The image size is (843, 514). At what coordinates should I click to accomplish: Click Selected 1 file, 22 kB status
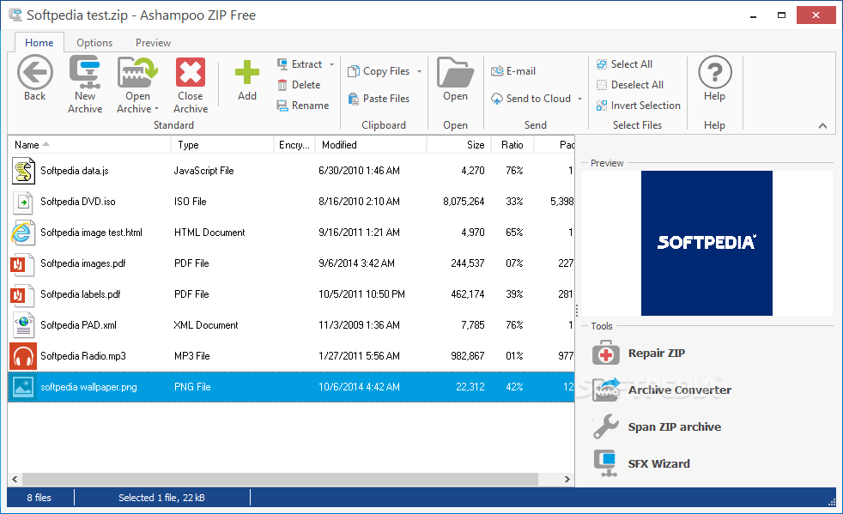click(x=161, y=498)
